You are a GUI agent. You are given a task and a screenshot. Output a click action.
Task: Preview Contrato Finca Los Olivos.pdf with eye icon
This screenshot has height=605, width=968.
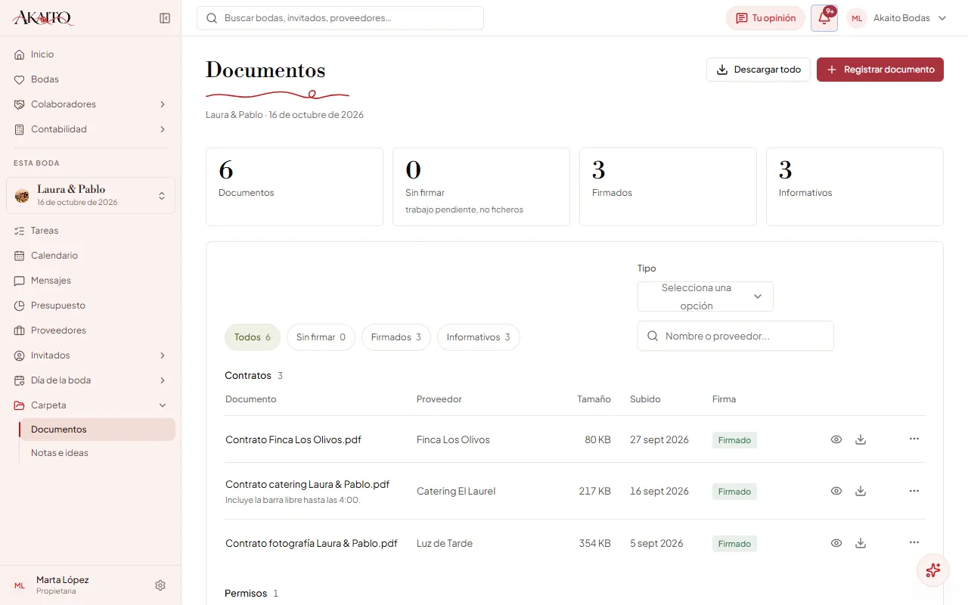click(836, 439)
